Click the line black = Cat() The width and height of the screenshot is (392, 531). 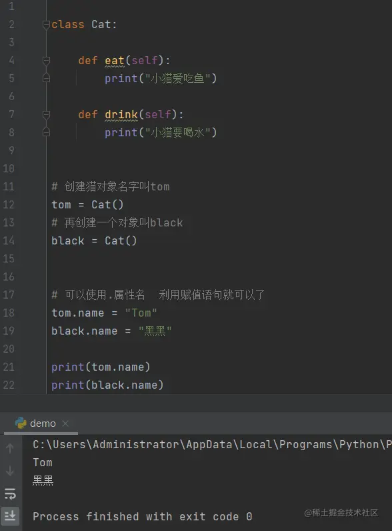94,240
